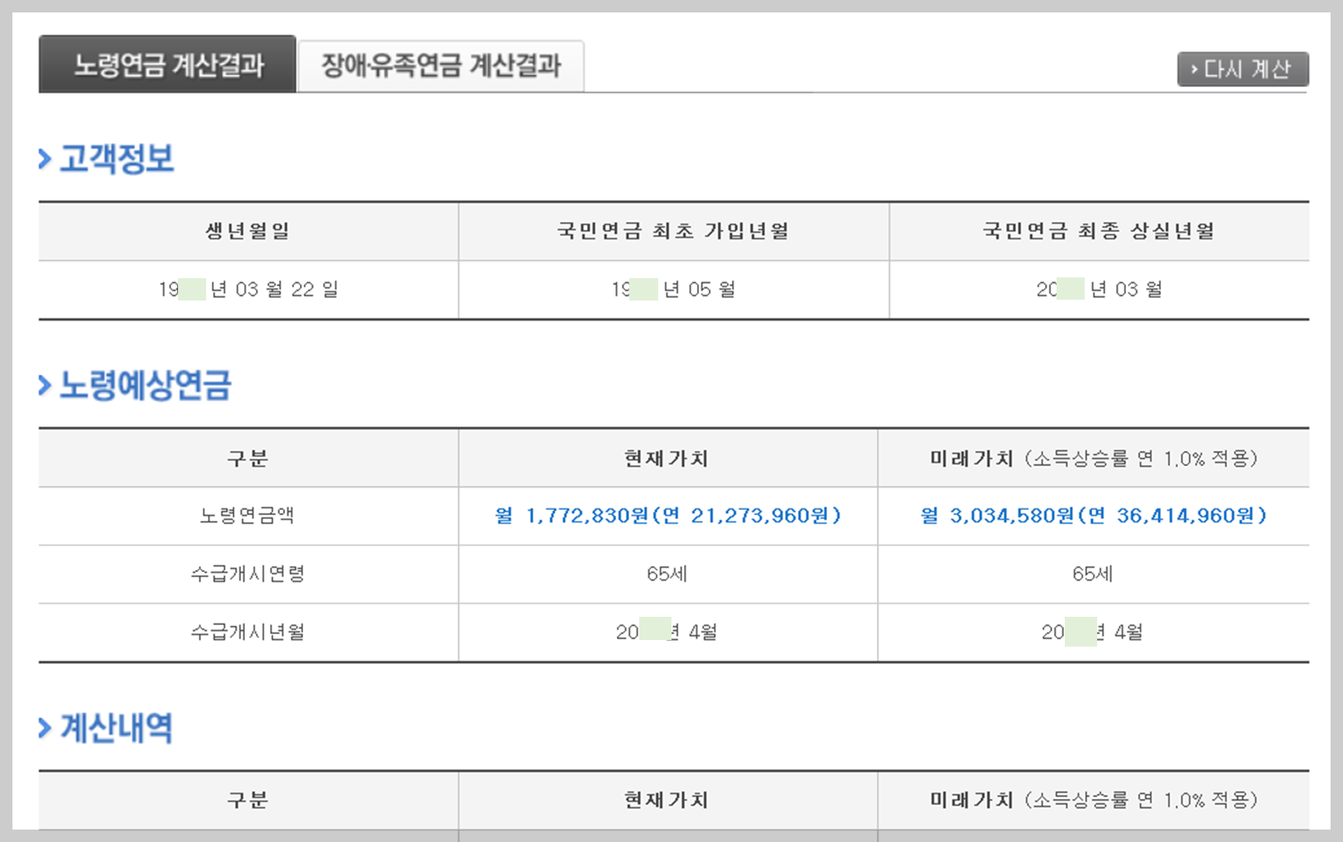Click the 현재가치 column header in 계산내역
1343x842 pixels.
[667, 800]
